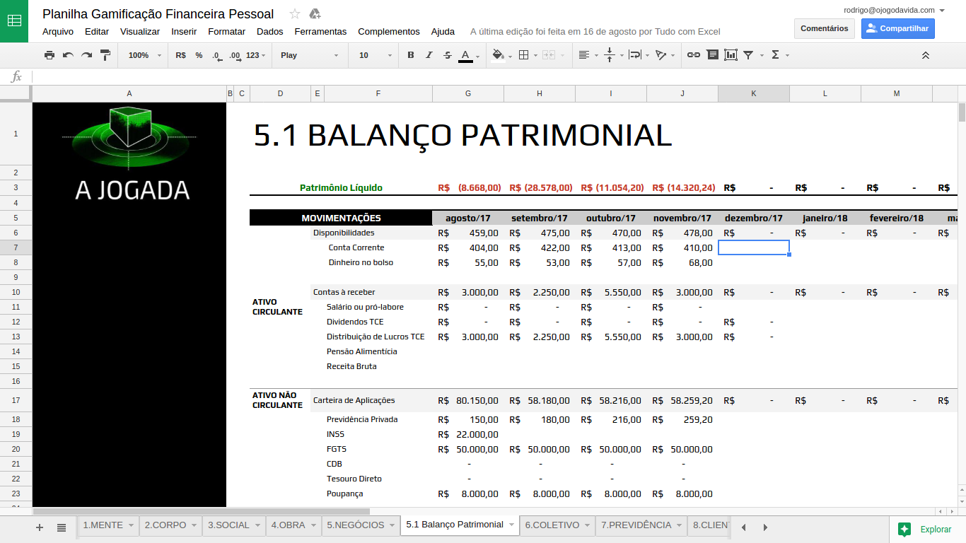Open the last edit history link
Viewport: 966px width, 543px height.
click(595, 31)
